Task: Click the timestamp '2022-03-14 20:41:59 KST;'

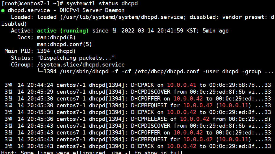Action: (160, 31)
